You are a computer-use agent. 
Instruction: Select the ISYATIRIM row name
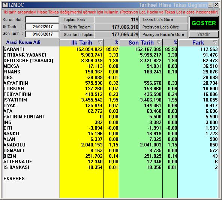[15, 100]
